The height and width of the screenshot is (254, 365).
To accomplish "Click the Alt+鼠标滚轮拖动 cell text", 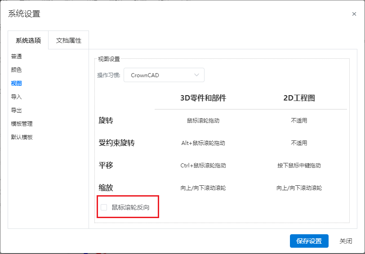I will tap(203, 143).
